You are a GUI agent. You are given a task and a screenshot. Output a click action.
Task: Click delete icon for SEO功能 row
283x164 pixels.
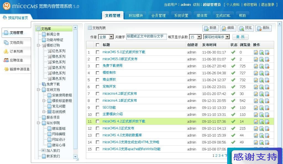click(x=267, y=108)
